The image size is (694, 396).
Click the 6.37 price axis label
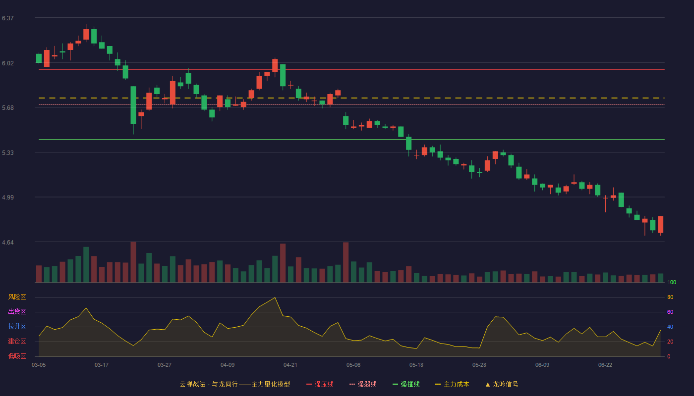8,18
